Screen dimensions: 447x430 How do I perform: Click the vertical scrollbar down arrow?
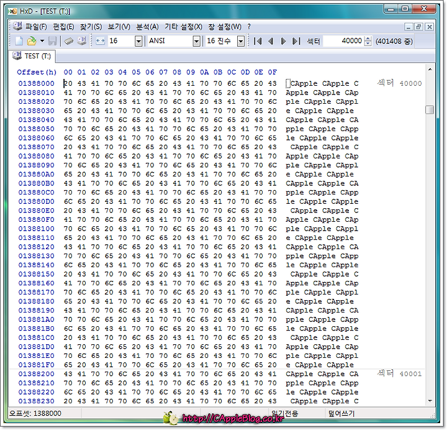pyautogui.click(x=430, y=401)
